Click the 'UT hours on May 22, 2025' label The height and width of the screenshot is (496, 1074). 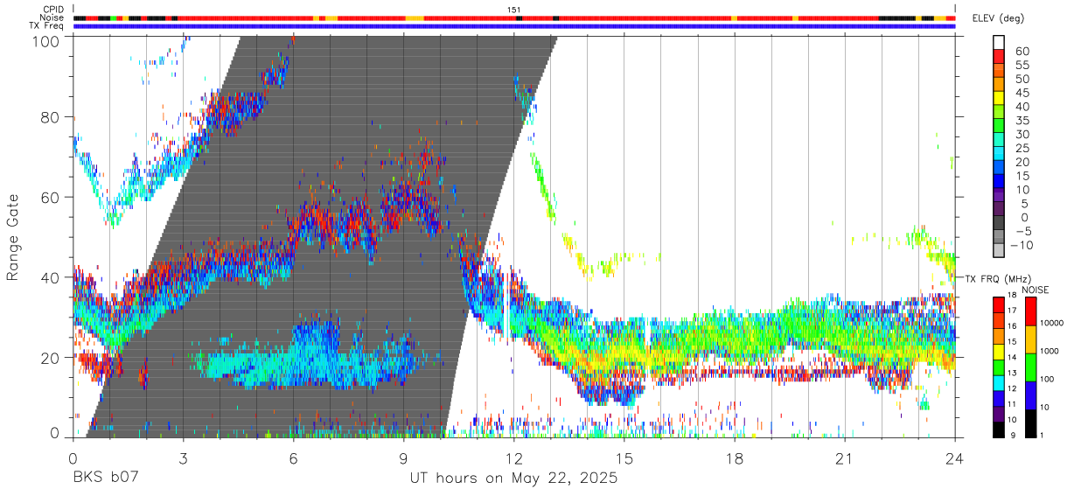514,479
